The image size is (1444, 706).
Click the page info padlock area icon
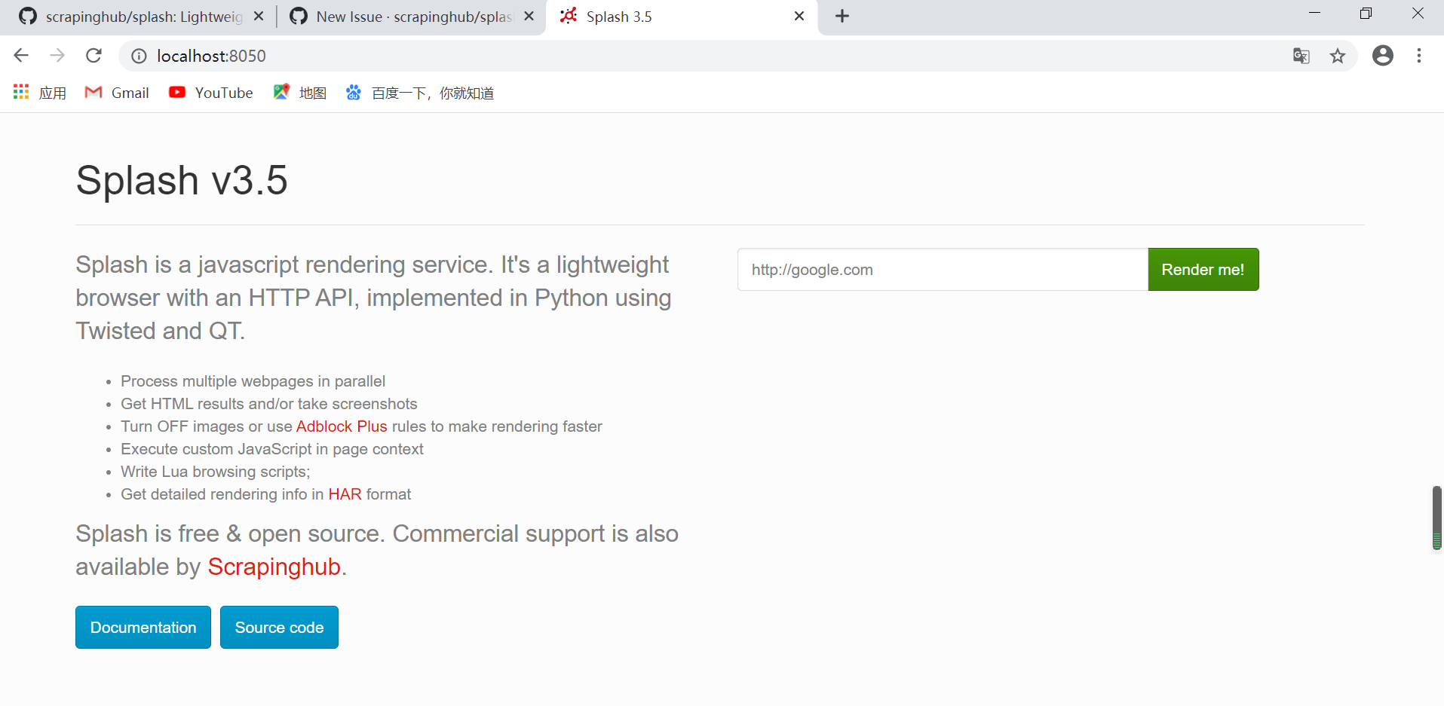click(138, 56)
